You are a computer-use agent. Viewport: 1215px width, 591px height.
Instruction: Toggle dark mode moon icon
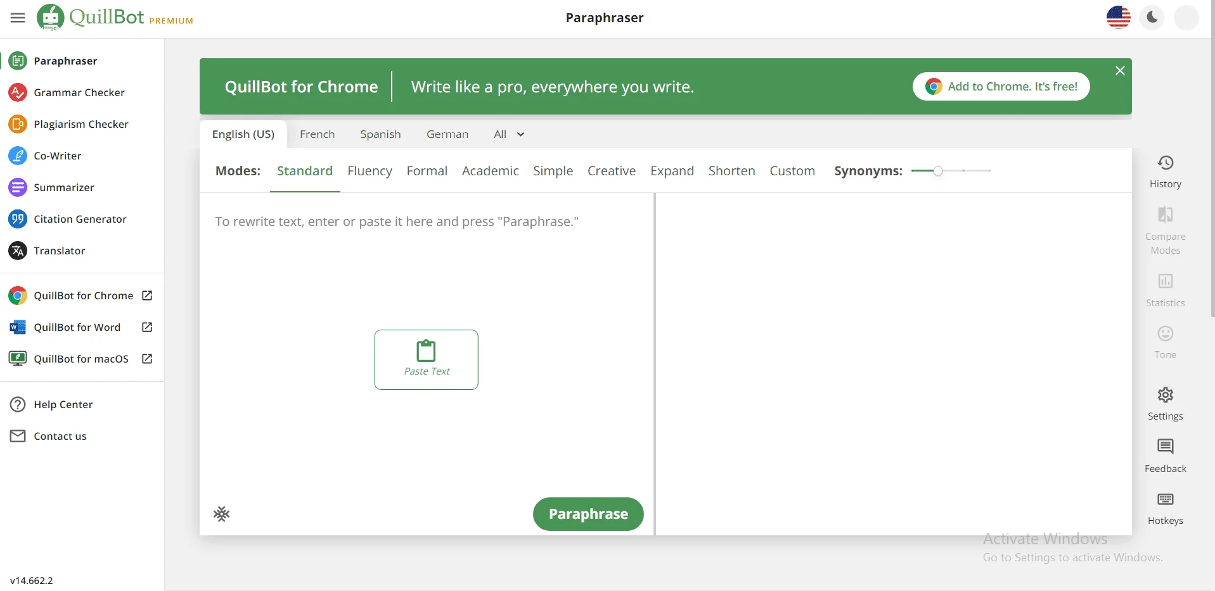point(1152,18)
